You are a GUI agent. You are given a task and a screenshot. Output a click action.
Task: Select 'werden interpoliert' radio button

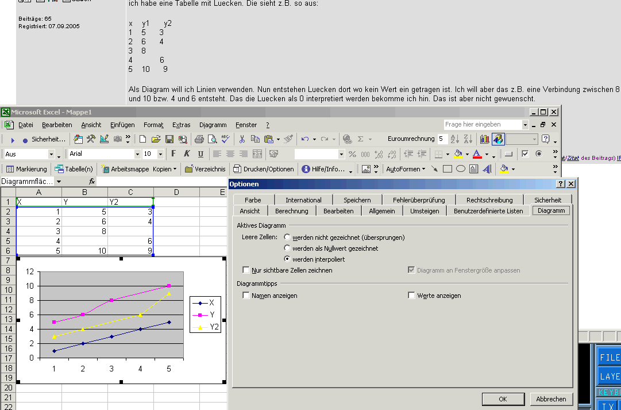coord(287,259)
